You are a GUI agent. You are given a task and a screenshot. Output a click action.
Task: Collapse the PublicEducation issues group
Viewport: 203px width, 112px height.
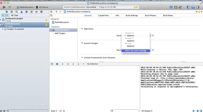coord(1,25)
